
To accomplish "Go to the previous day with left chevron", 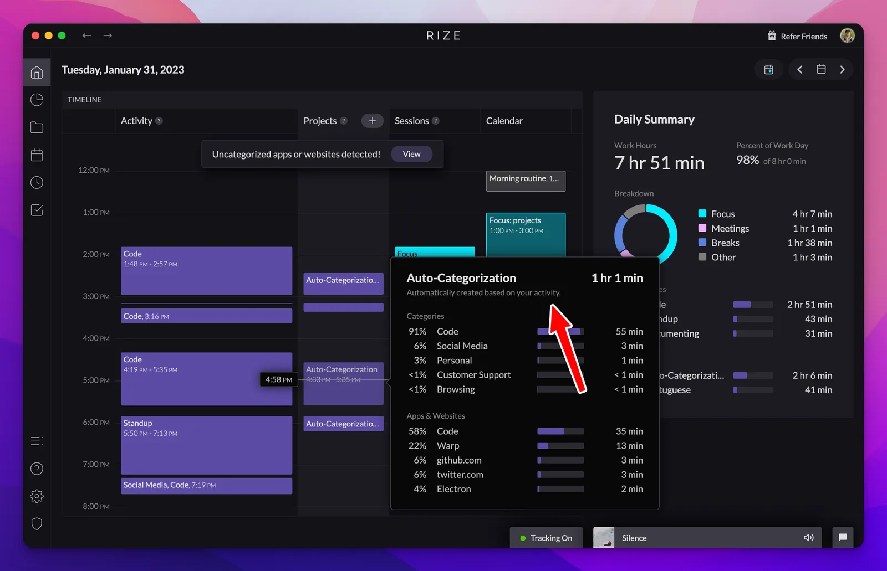I will point(799,69).
